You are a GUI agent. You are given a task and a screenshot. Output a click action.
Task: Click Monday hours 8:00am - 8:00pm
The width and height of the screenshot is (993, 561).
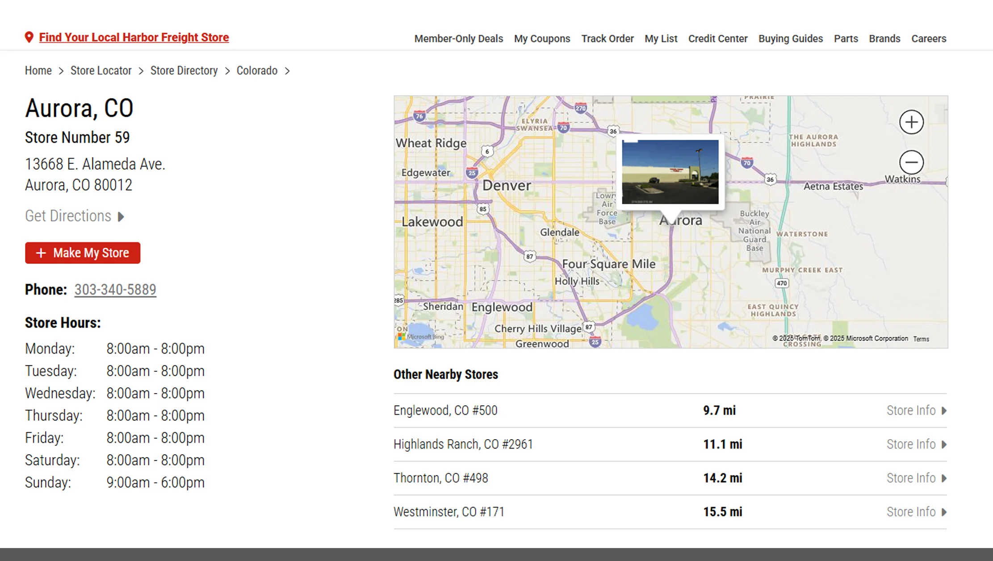(x=155, y=349)
